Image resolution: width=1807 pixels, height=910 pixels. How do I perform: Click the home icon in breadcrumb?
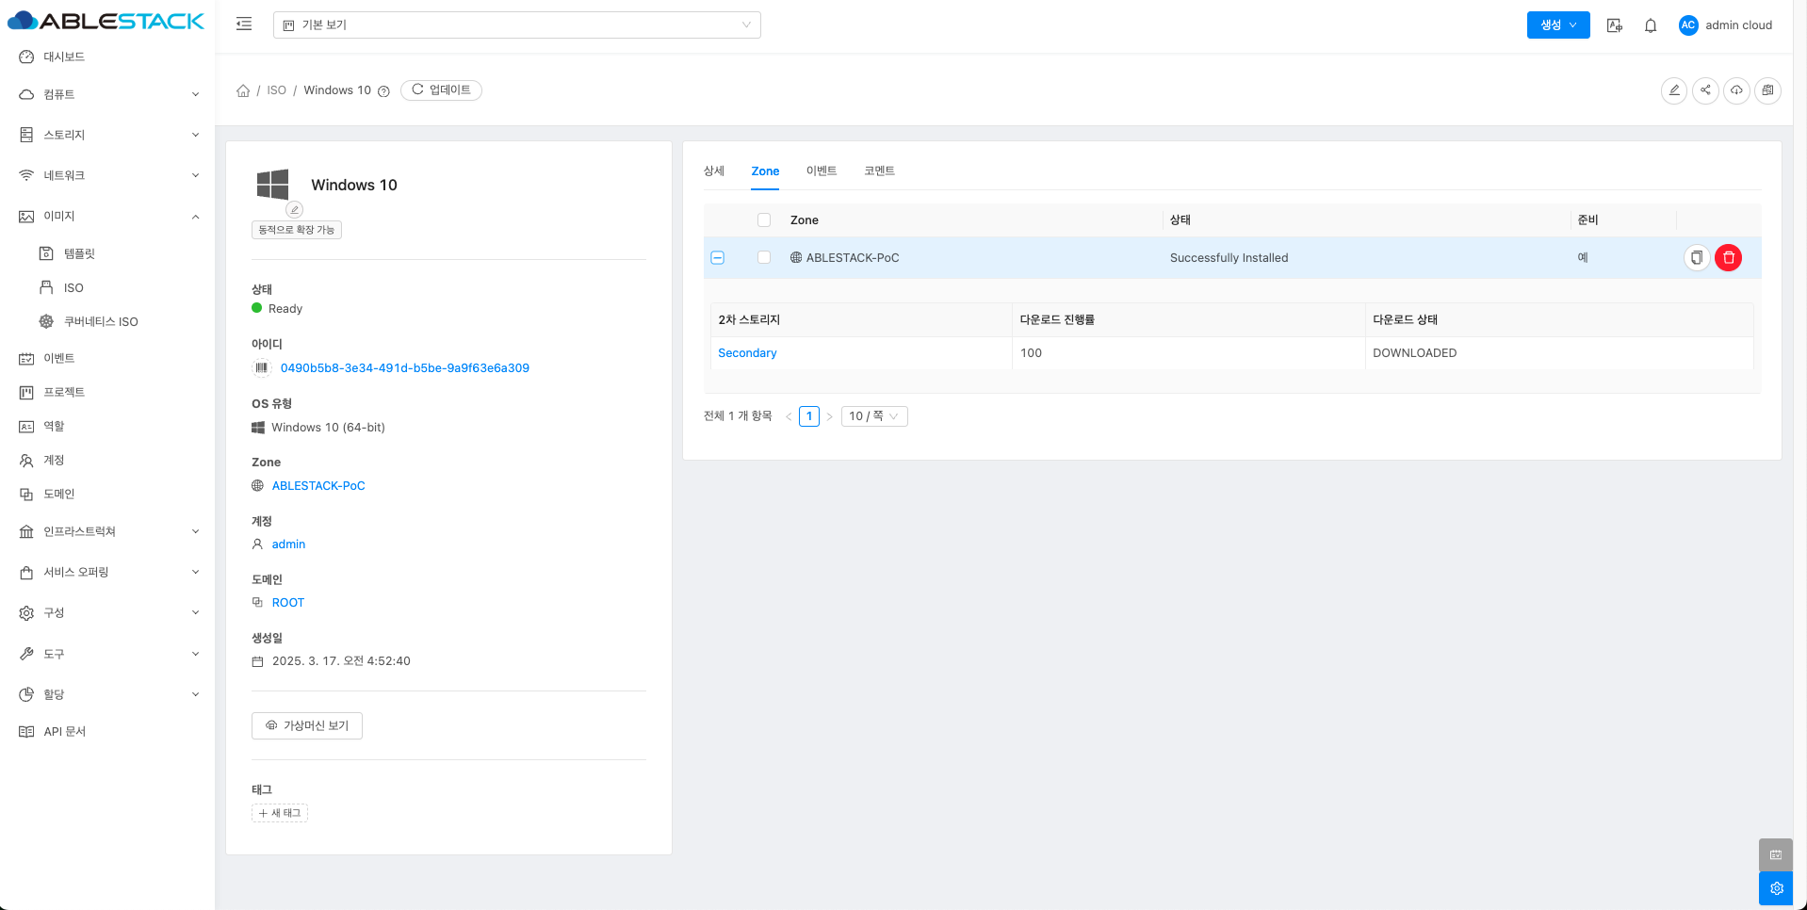click(243, 90)
